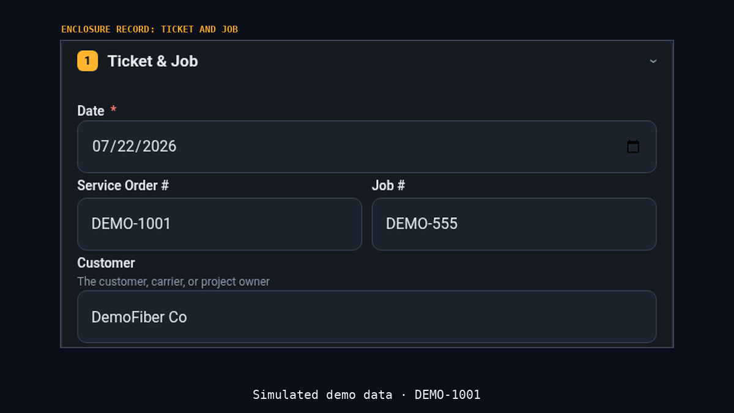Viewport: 734px width, 413px height.
Task: Click the step 1 badge
Action: [87, 61]
